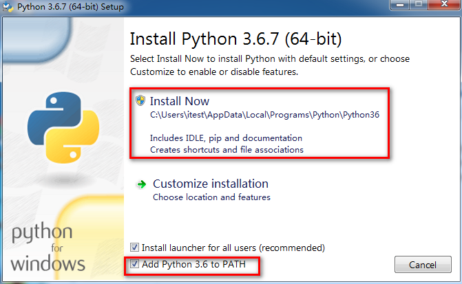Toggle Install launcher for all users checkbox

click(x=135, y=248)
